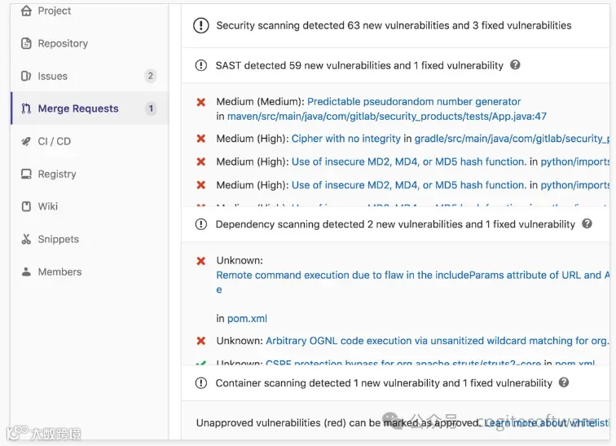Click the Repository document icon
Image resolution: width=616 pixels, height=446 pixels.
click(26, 43)
